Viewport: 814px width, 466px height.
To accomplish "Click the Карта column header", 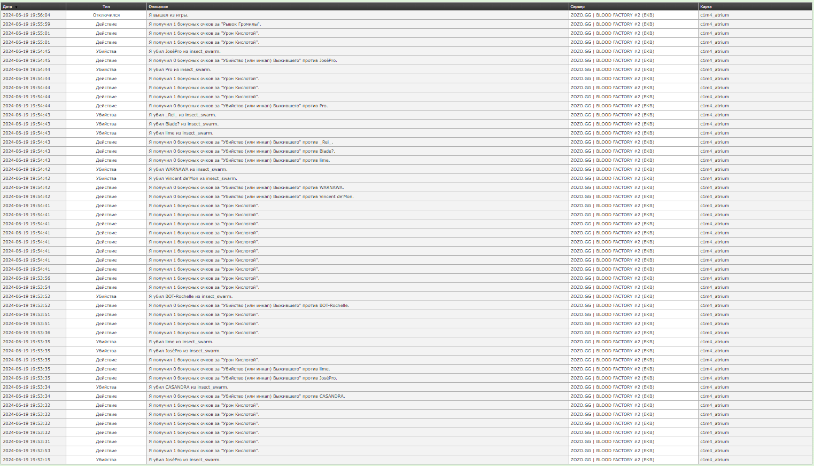I will (x=706, y=6).
